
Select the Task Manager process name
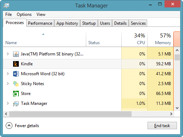[34, 103]
